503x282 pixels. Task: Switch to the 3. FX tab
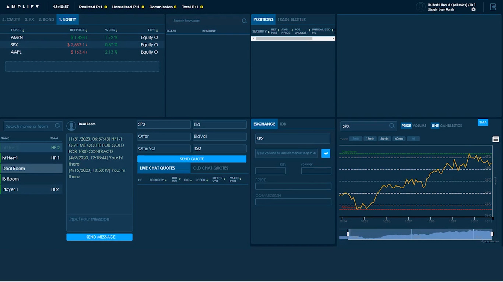[29, 19]
